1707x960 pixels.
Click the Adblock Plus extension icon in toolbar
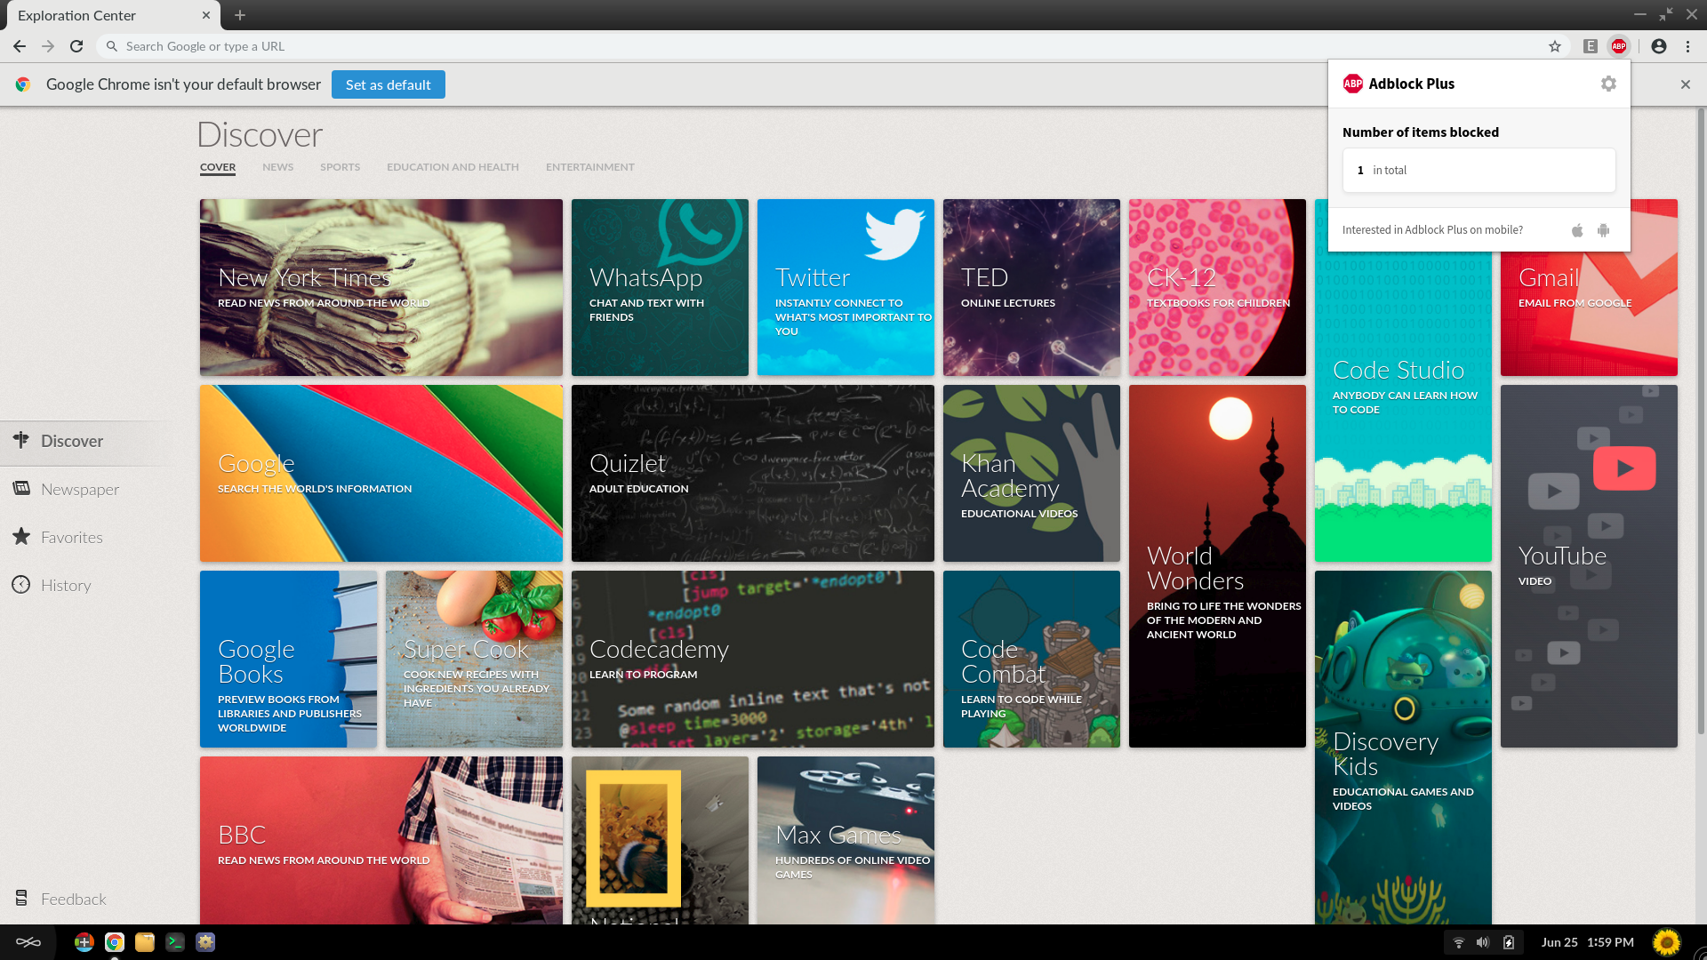[x=1619, y=46]
